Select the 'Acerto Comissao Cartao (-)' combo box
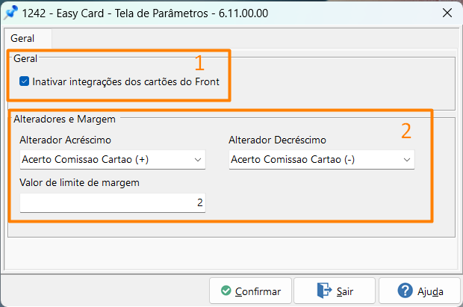 tap(314, 159)
